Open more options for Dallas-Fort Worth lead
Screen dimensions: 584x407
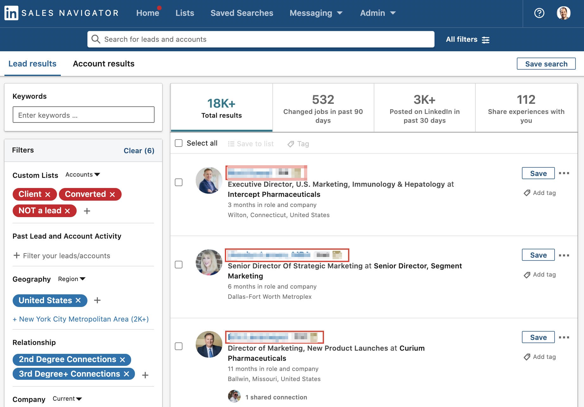(564, 255)
